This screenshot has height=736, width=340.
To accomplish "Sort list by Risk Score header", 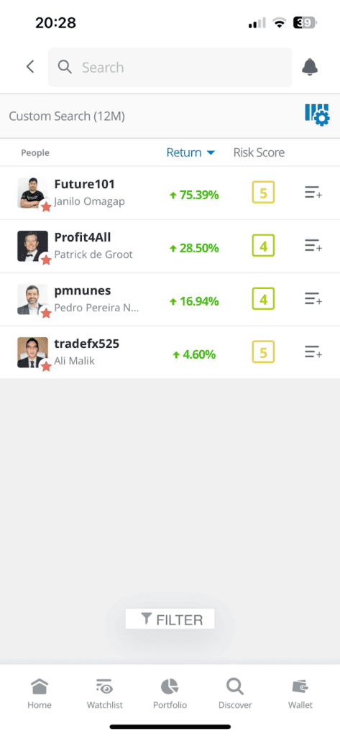I will coord(259,152).
